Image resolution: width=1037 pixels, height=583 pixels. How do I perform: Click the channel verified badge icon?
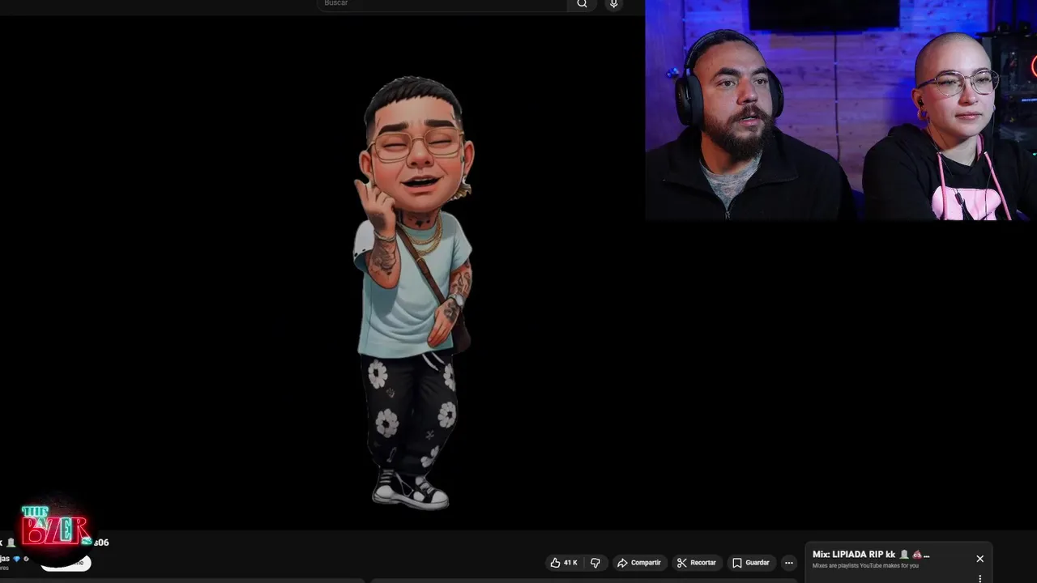tap(26, 559)
